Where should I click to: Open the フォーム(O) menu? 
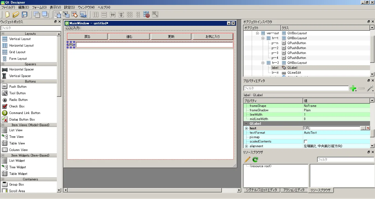[x=39, y=7]
